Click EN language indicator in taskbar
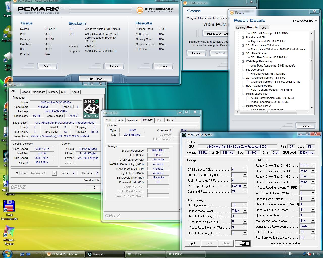 (291, 254)
